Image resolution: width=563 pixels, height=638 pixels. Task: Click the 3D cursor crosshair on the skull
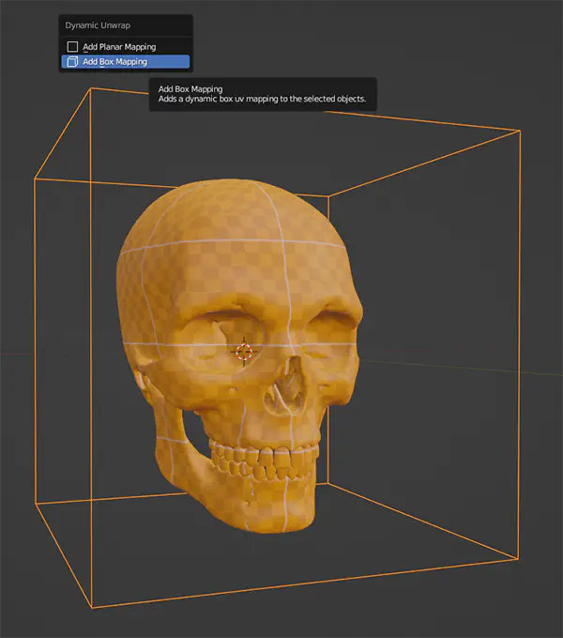click(x=244, y=352)
